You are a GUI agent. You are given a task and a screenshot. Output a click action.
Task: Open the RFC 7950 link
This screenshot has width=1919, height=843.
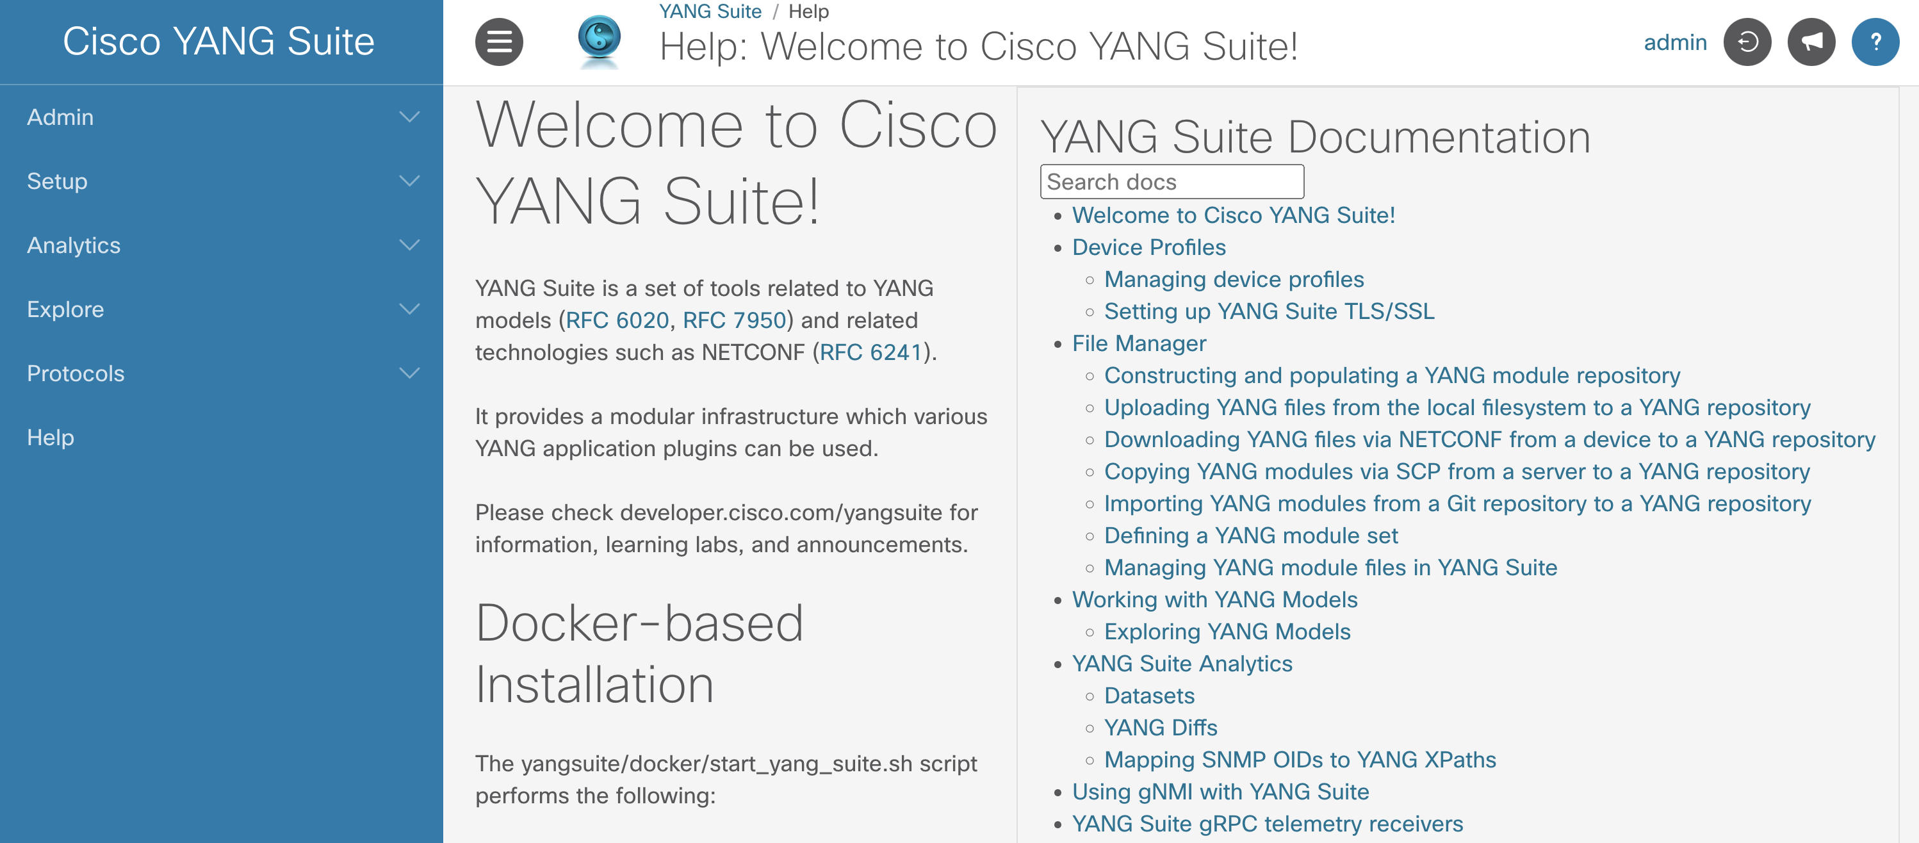tap(735, 320)
